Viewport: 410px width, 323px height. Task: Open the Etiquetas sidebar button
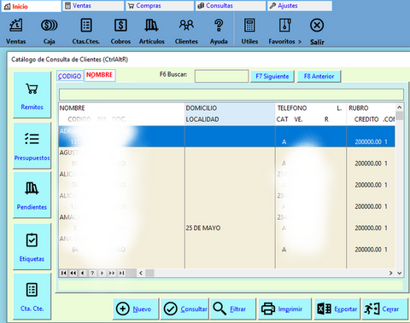[32, 246]
